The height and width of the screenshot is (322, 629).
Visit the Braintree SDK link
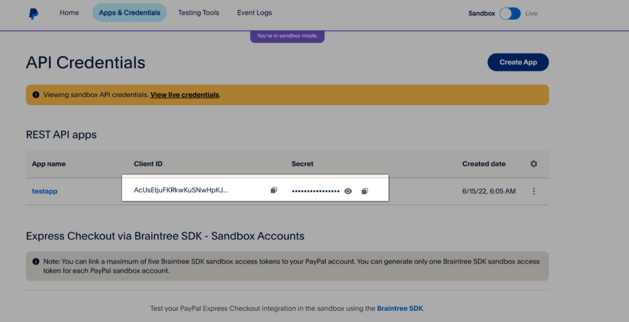(400, 308)
